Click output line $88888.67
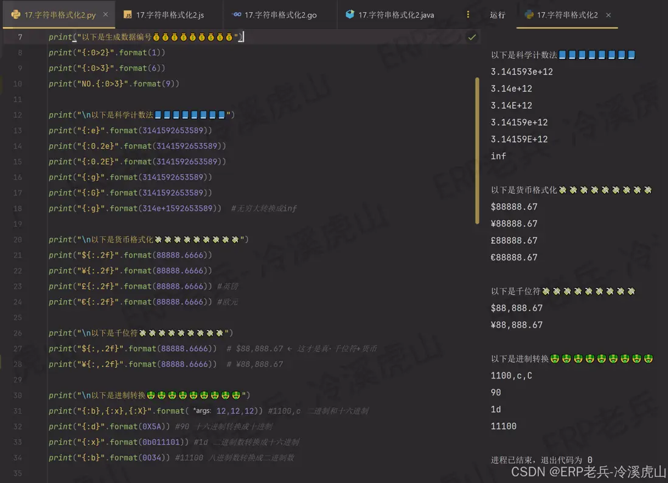Viewport: 668px width, 483px height. (514, 207)
